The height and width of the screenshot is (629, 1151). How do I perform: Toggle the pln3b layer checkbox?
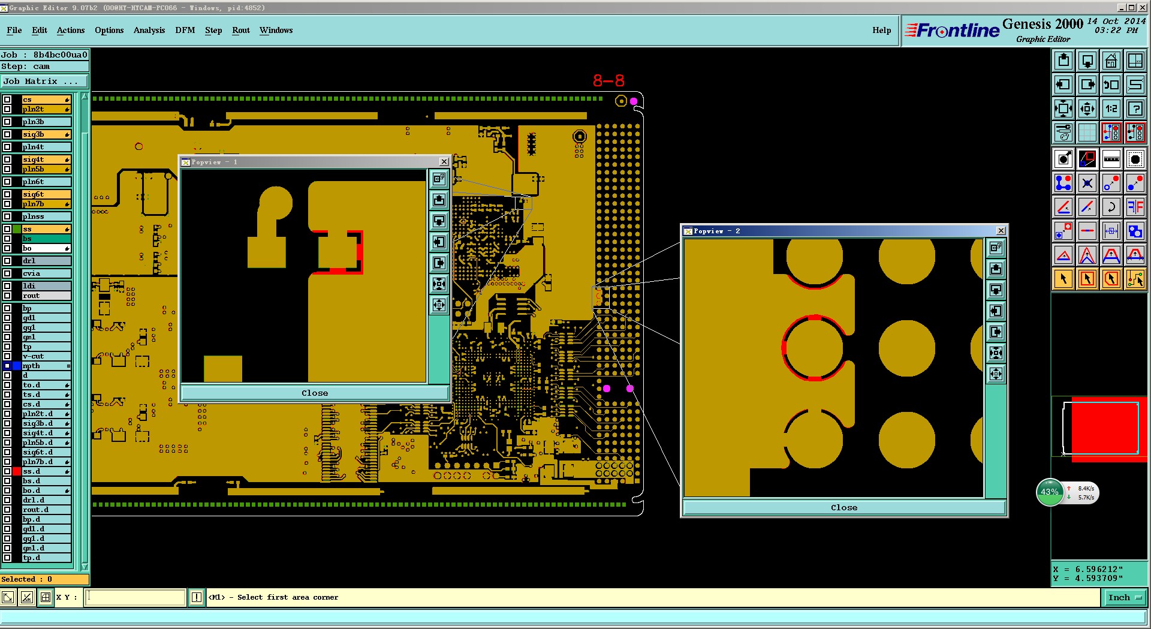pos(7,122)
